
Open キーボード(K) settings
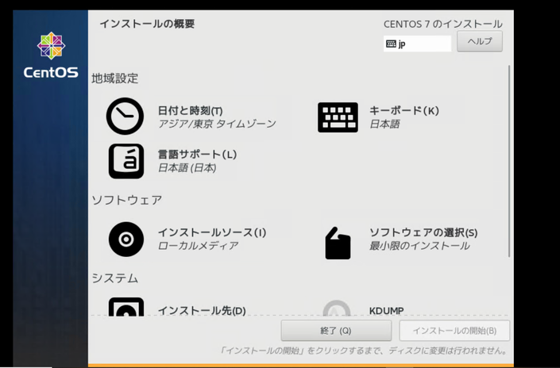tap(404, 110)
